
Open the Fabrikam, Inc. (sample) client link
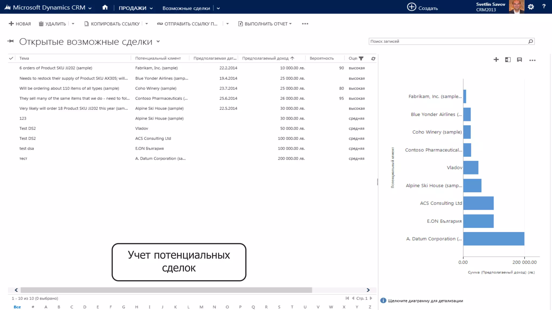(x=156, y=68)
